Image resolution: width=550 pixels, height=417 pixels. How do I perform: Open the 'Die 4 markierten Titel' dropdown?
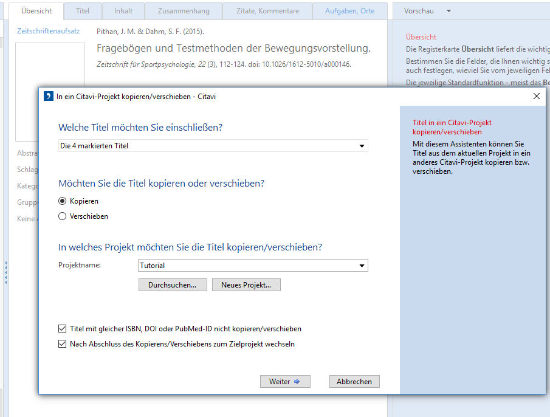pyautogui.click(x=213, y=145)
